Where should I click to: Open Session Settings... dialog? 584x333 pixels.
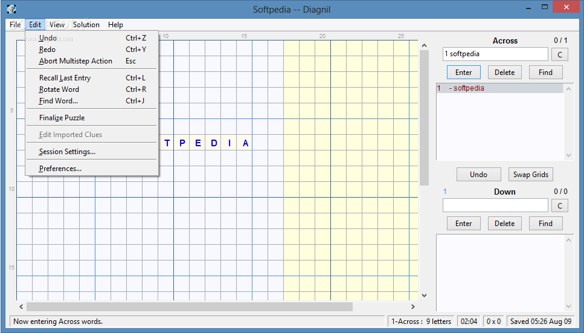pyautogui.click(x=92, y=152)
